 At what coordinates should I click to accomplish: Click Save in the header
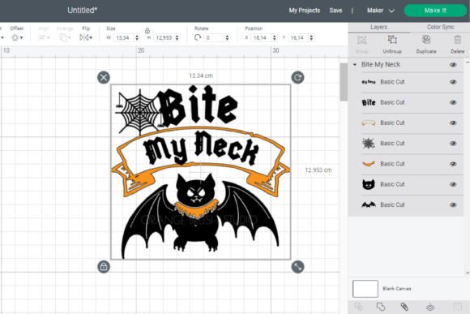[x=335, y=11]
